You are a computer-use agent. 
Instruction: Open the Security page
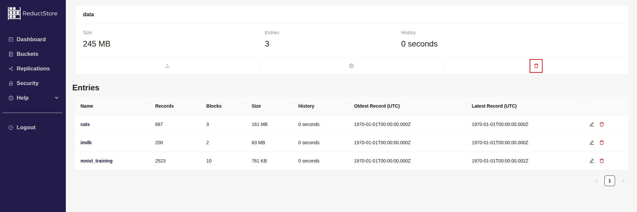(x=27, y=83)
